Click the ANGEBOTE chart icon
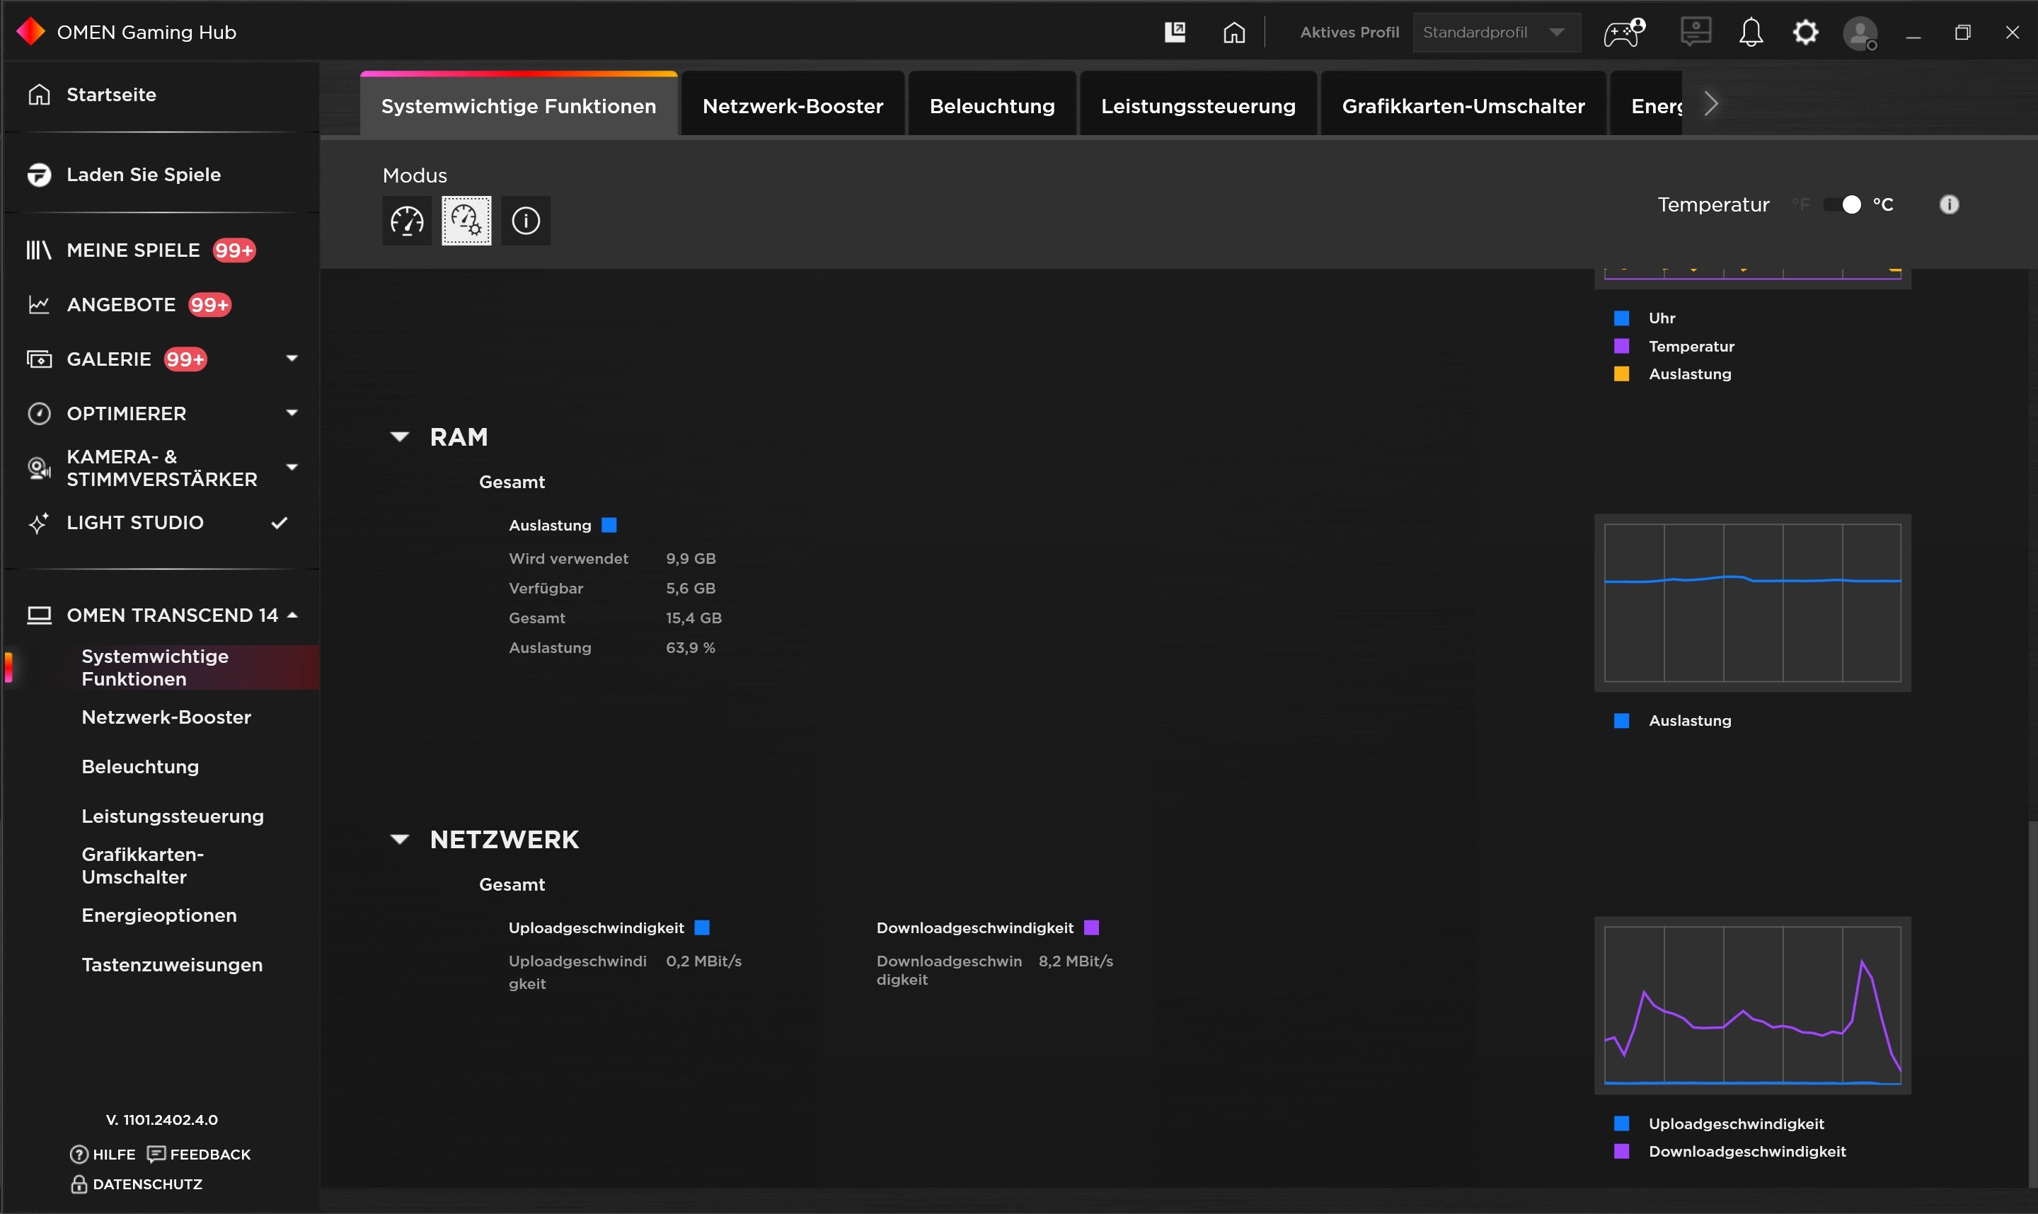2038x1214 pixels. [x=39, y=304]
